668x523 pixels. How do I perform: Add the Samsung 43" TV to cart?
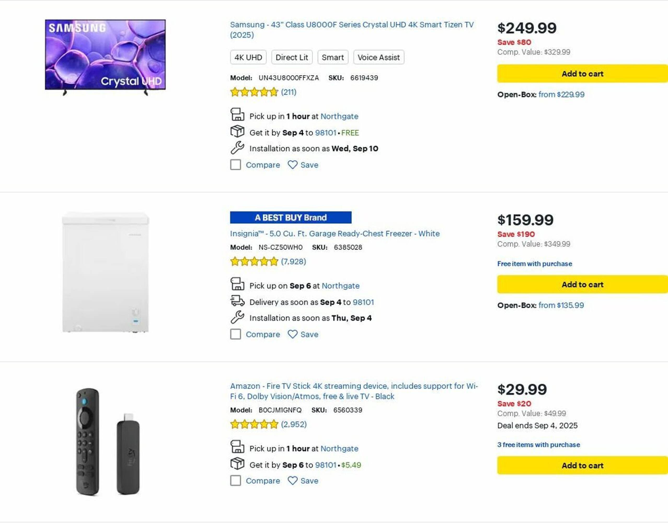582,73
